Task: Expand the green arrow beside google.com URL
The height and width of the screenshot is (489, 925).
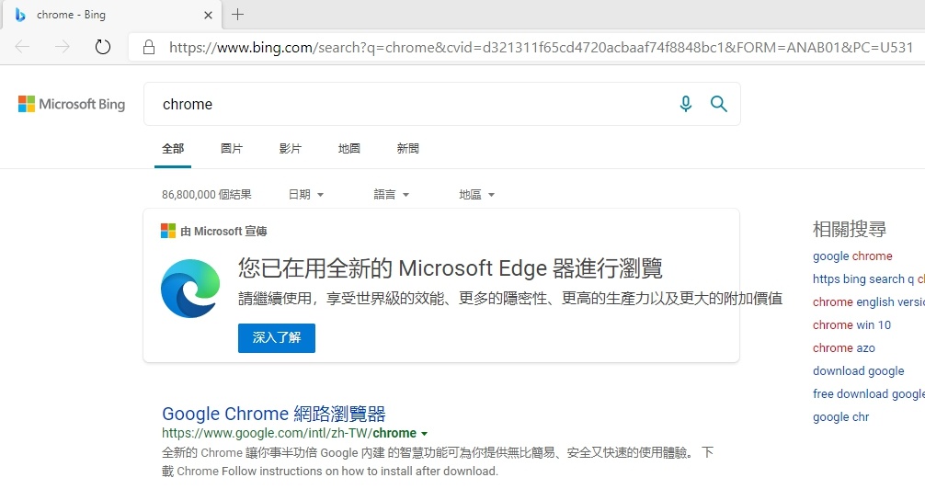Action: coord(424,434)
